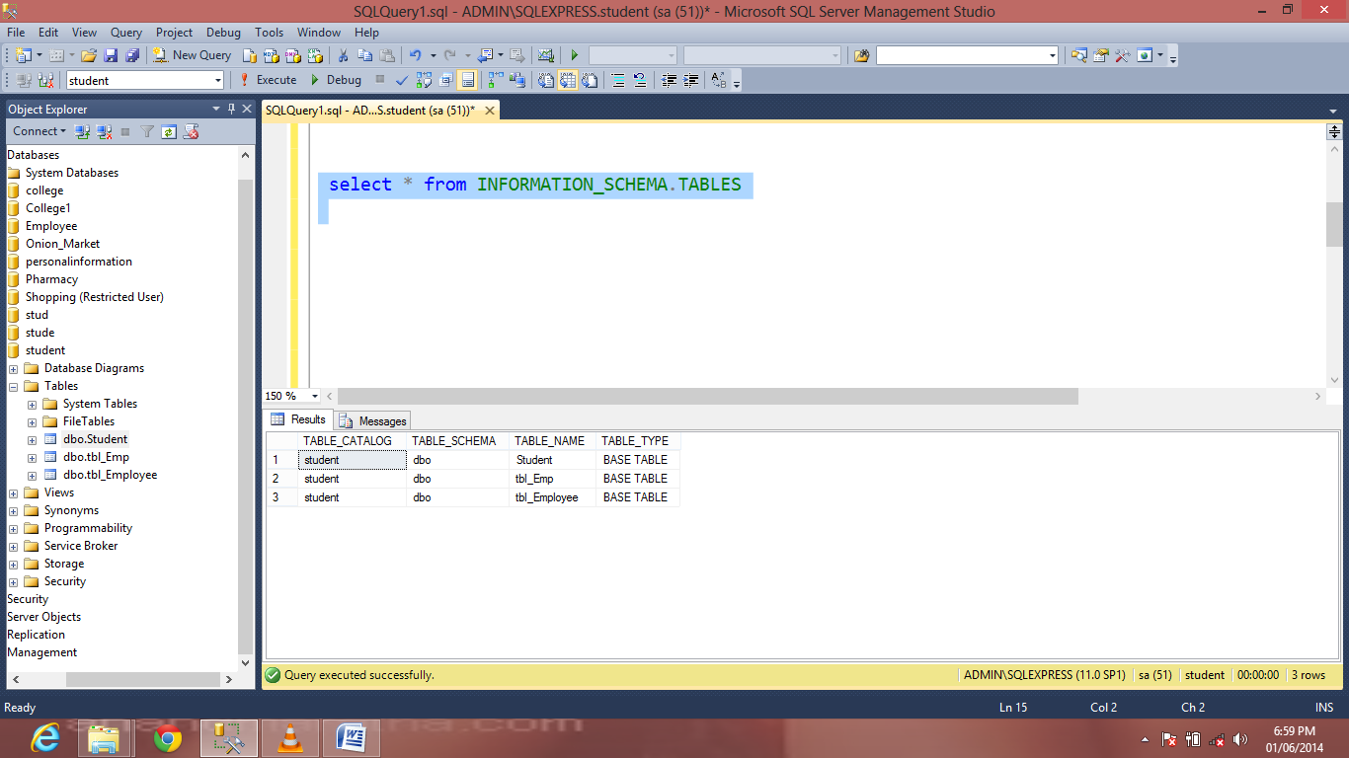Select dbo.tbl_Employee in Object Explorer
This screenshot has height=758, width=1349.
110,475
